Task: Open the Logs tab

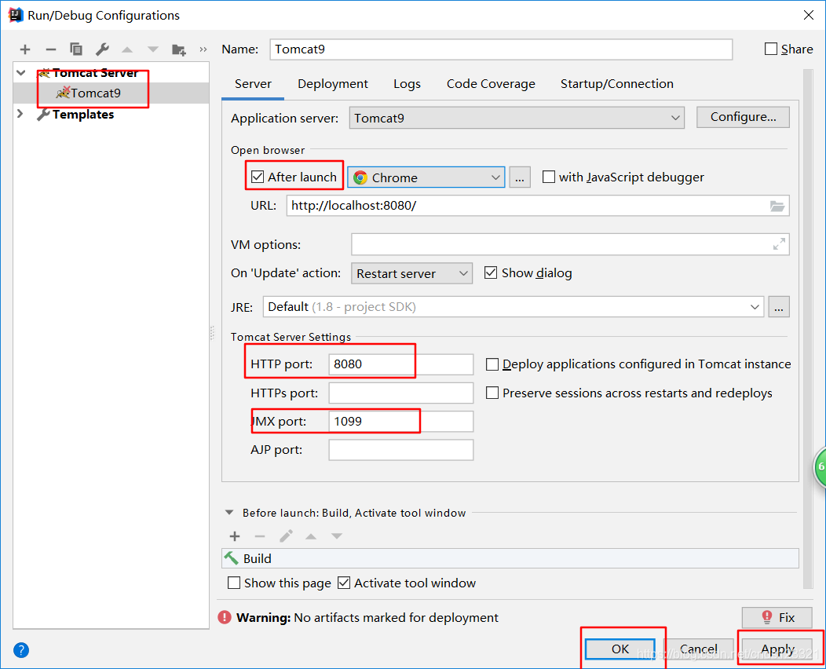Action: 407,84
